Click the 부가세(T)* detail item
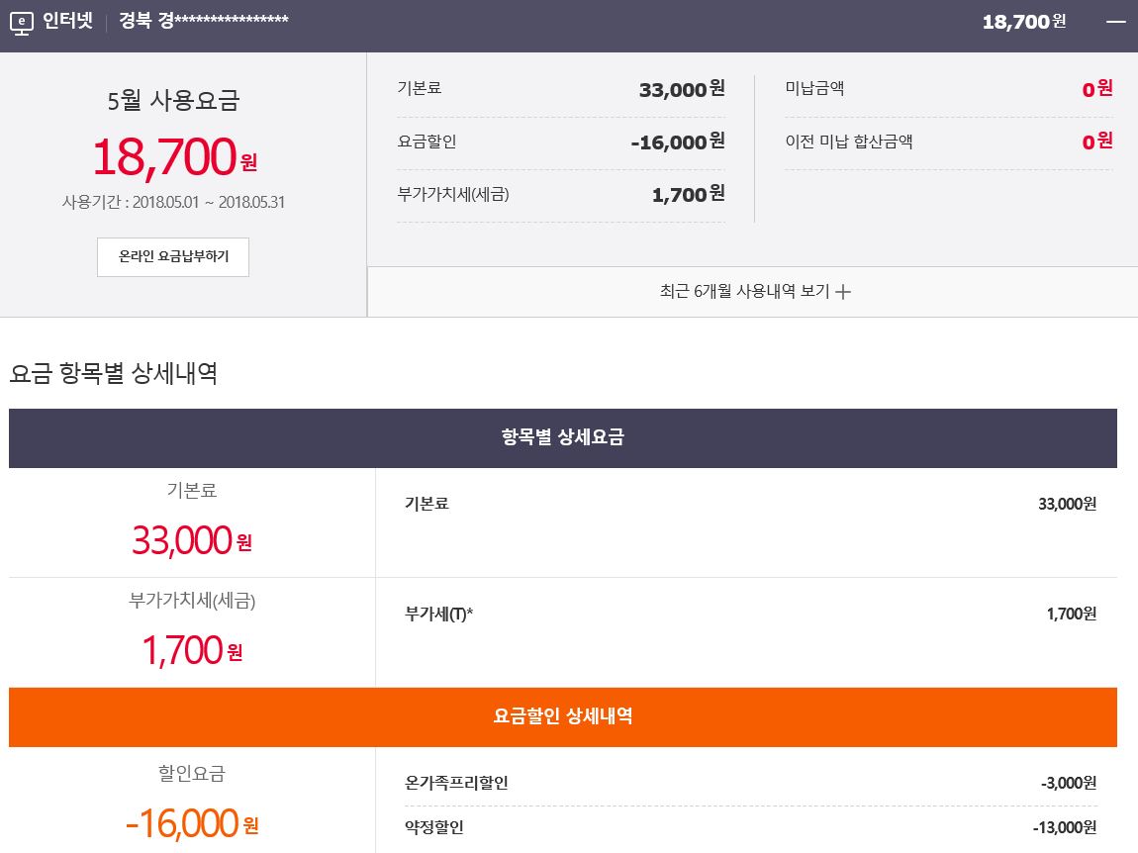 (x=438, y=614)
